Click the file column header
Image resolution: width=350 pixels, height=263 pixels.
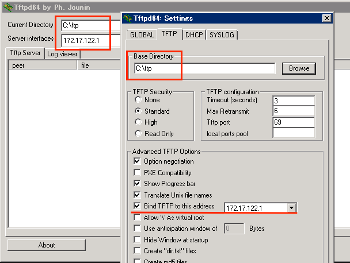tap(99, 65)
